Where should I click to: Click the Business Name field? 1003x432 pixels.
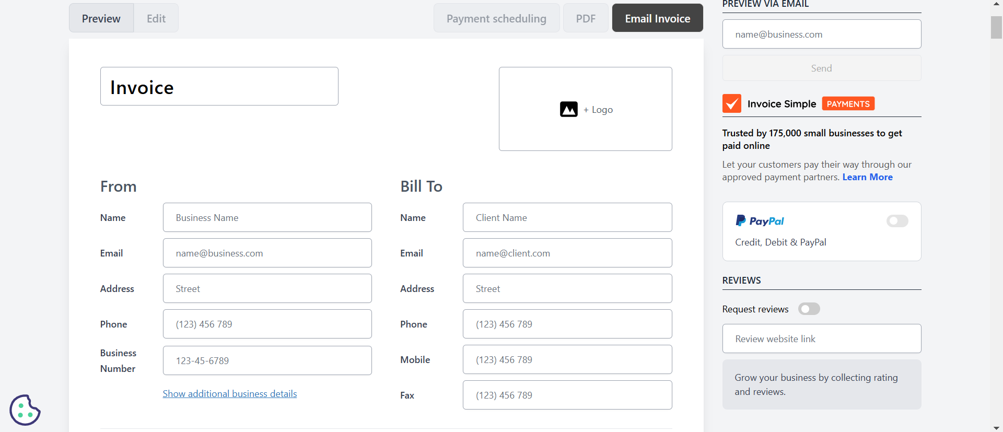(267, 217)
